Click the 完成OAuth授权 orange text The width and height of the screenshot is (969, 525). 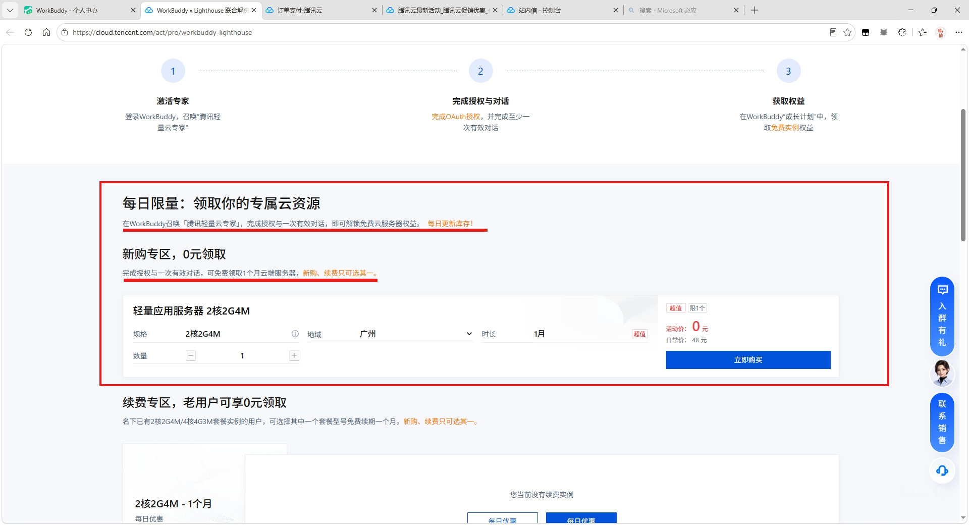click(456, 117)
